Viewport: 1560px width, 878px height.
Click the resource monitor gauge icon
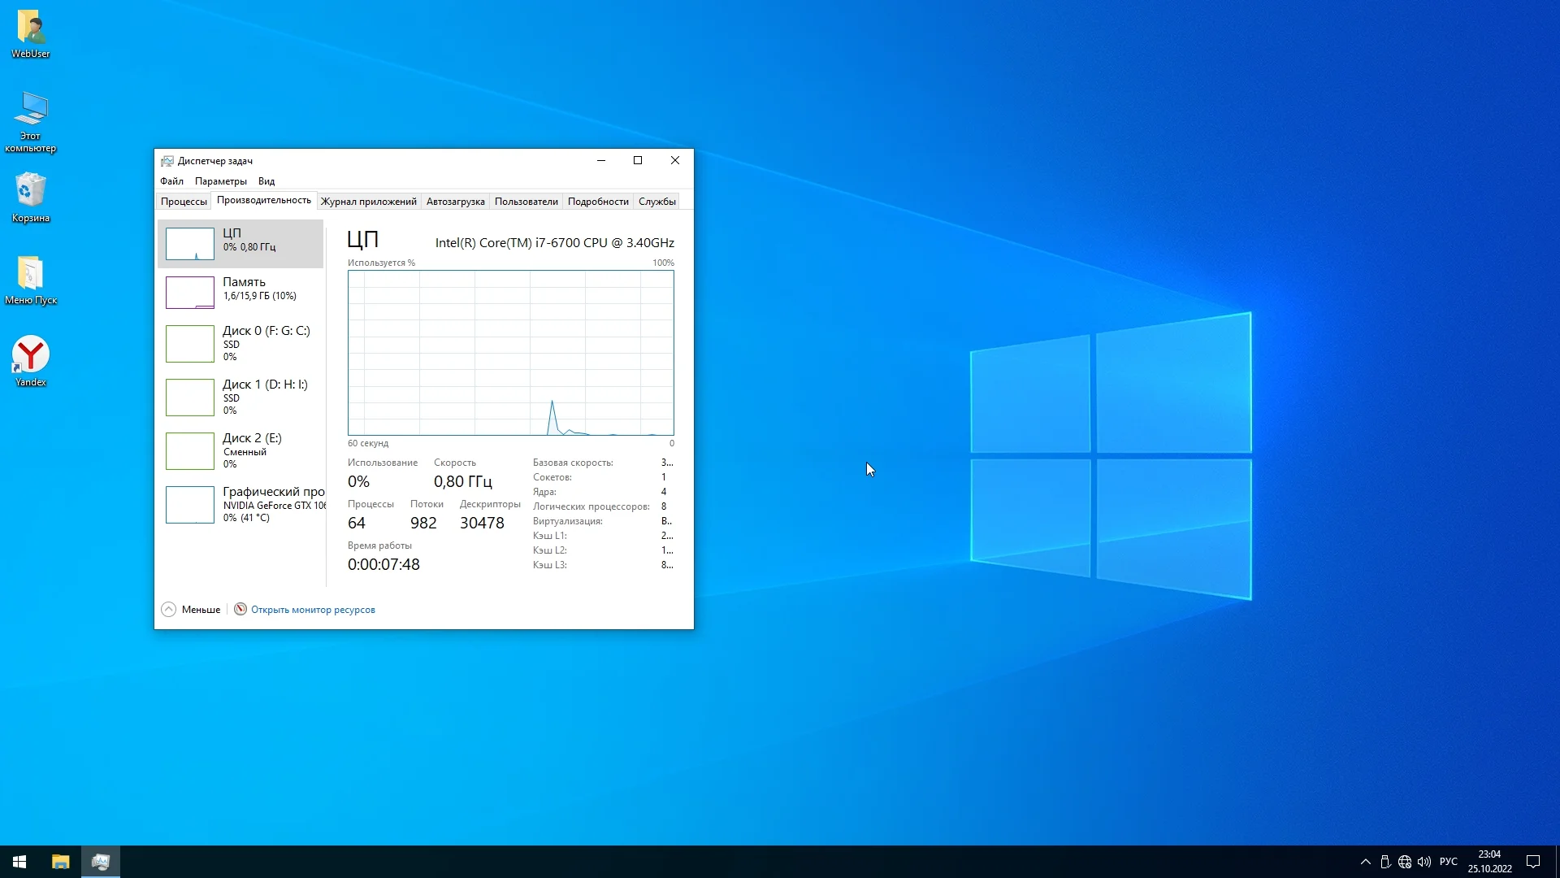pos(240,609)
